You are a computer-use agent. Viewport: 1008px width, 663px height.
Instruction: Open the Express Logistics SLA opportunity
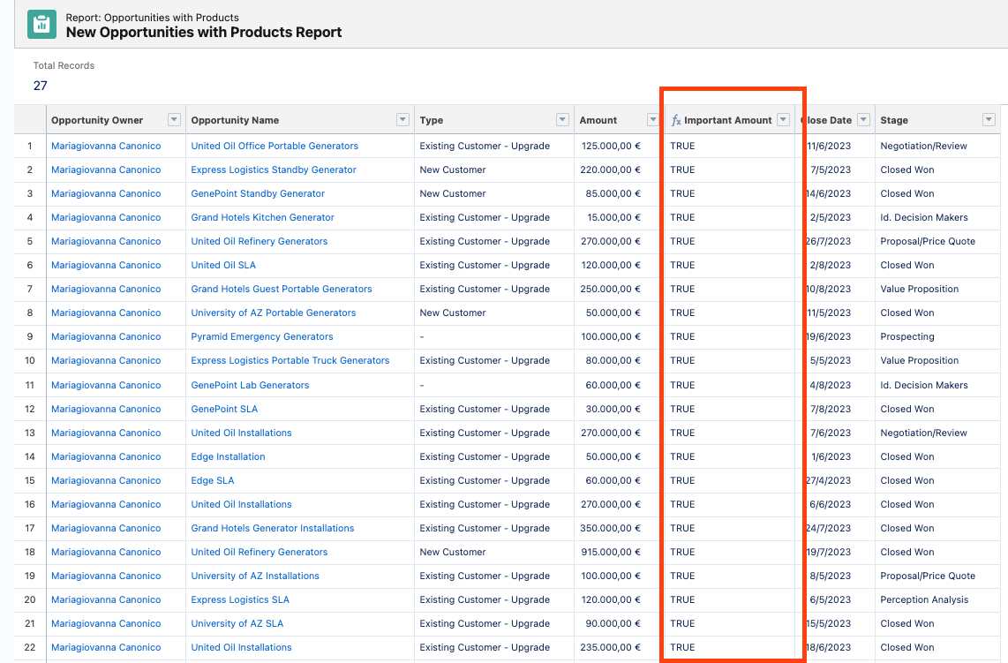point(240,599)
